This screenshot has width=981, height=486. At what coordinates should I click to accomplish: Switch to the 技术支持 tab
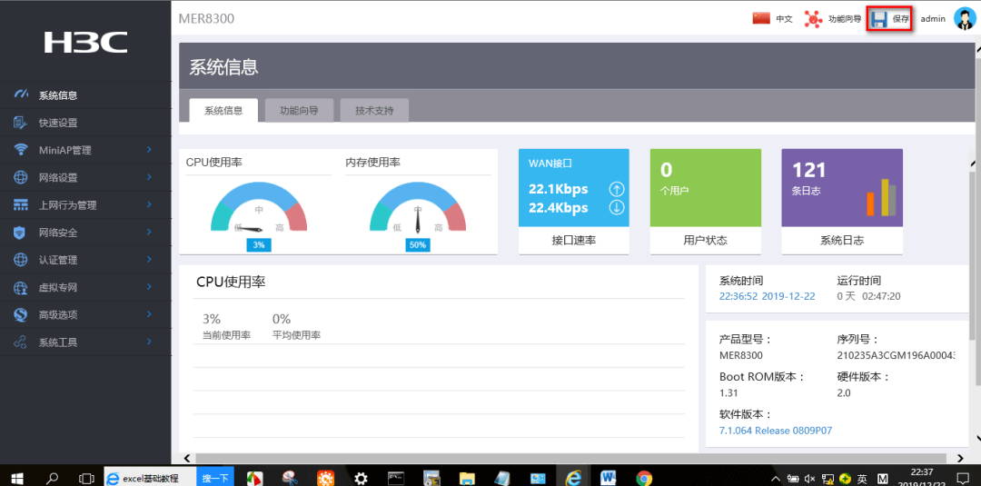375,111
